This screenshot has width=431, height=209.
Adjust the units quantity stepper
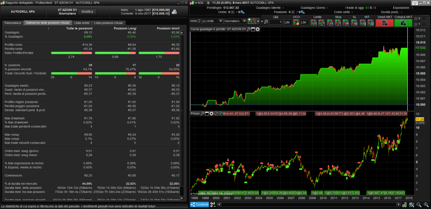tap(199, 21)
